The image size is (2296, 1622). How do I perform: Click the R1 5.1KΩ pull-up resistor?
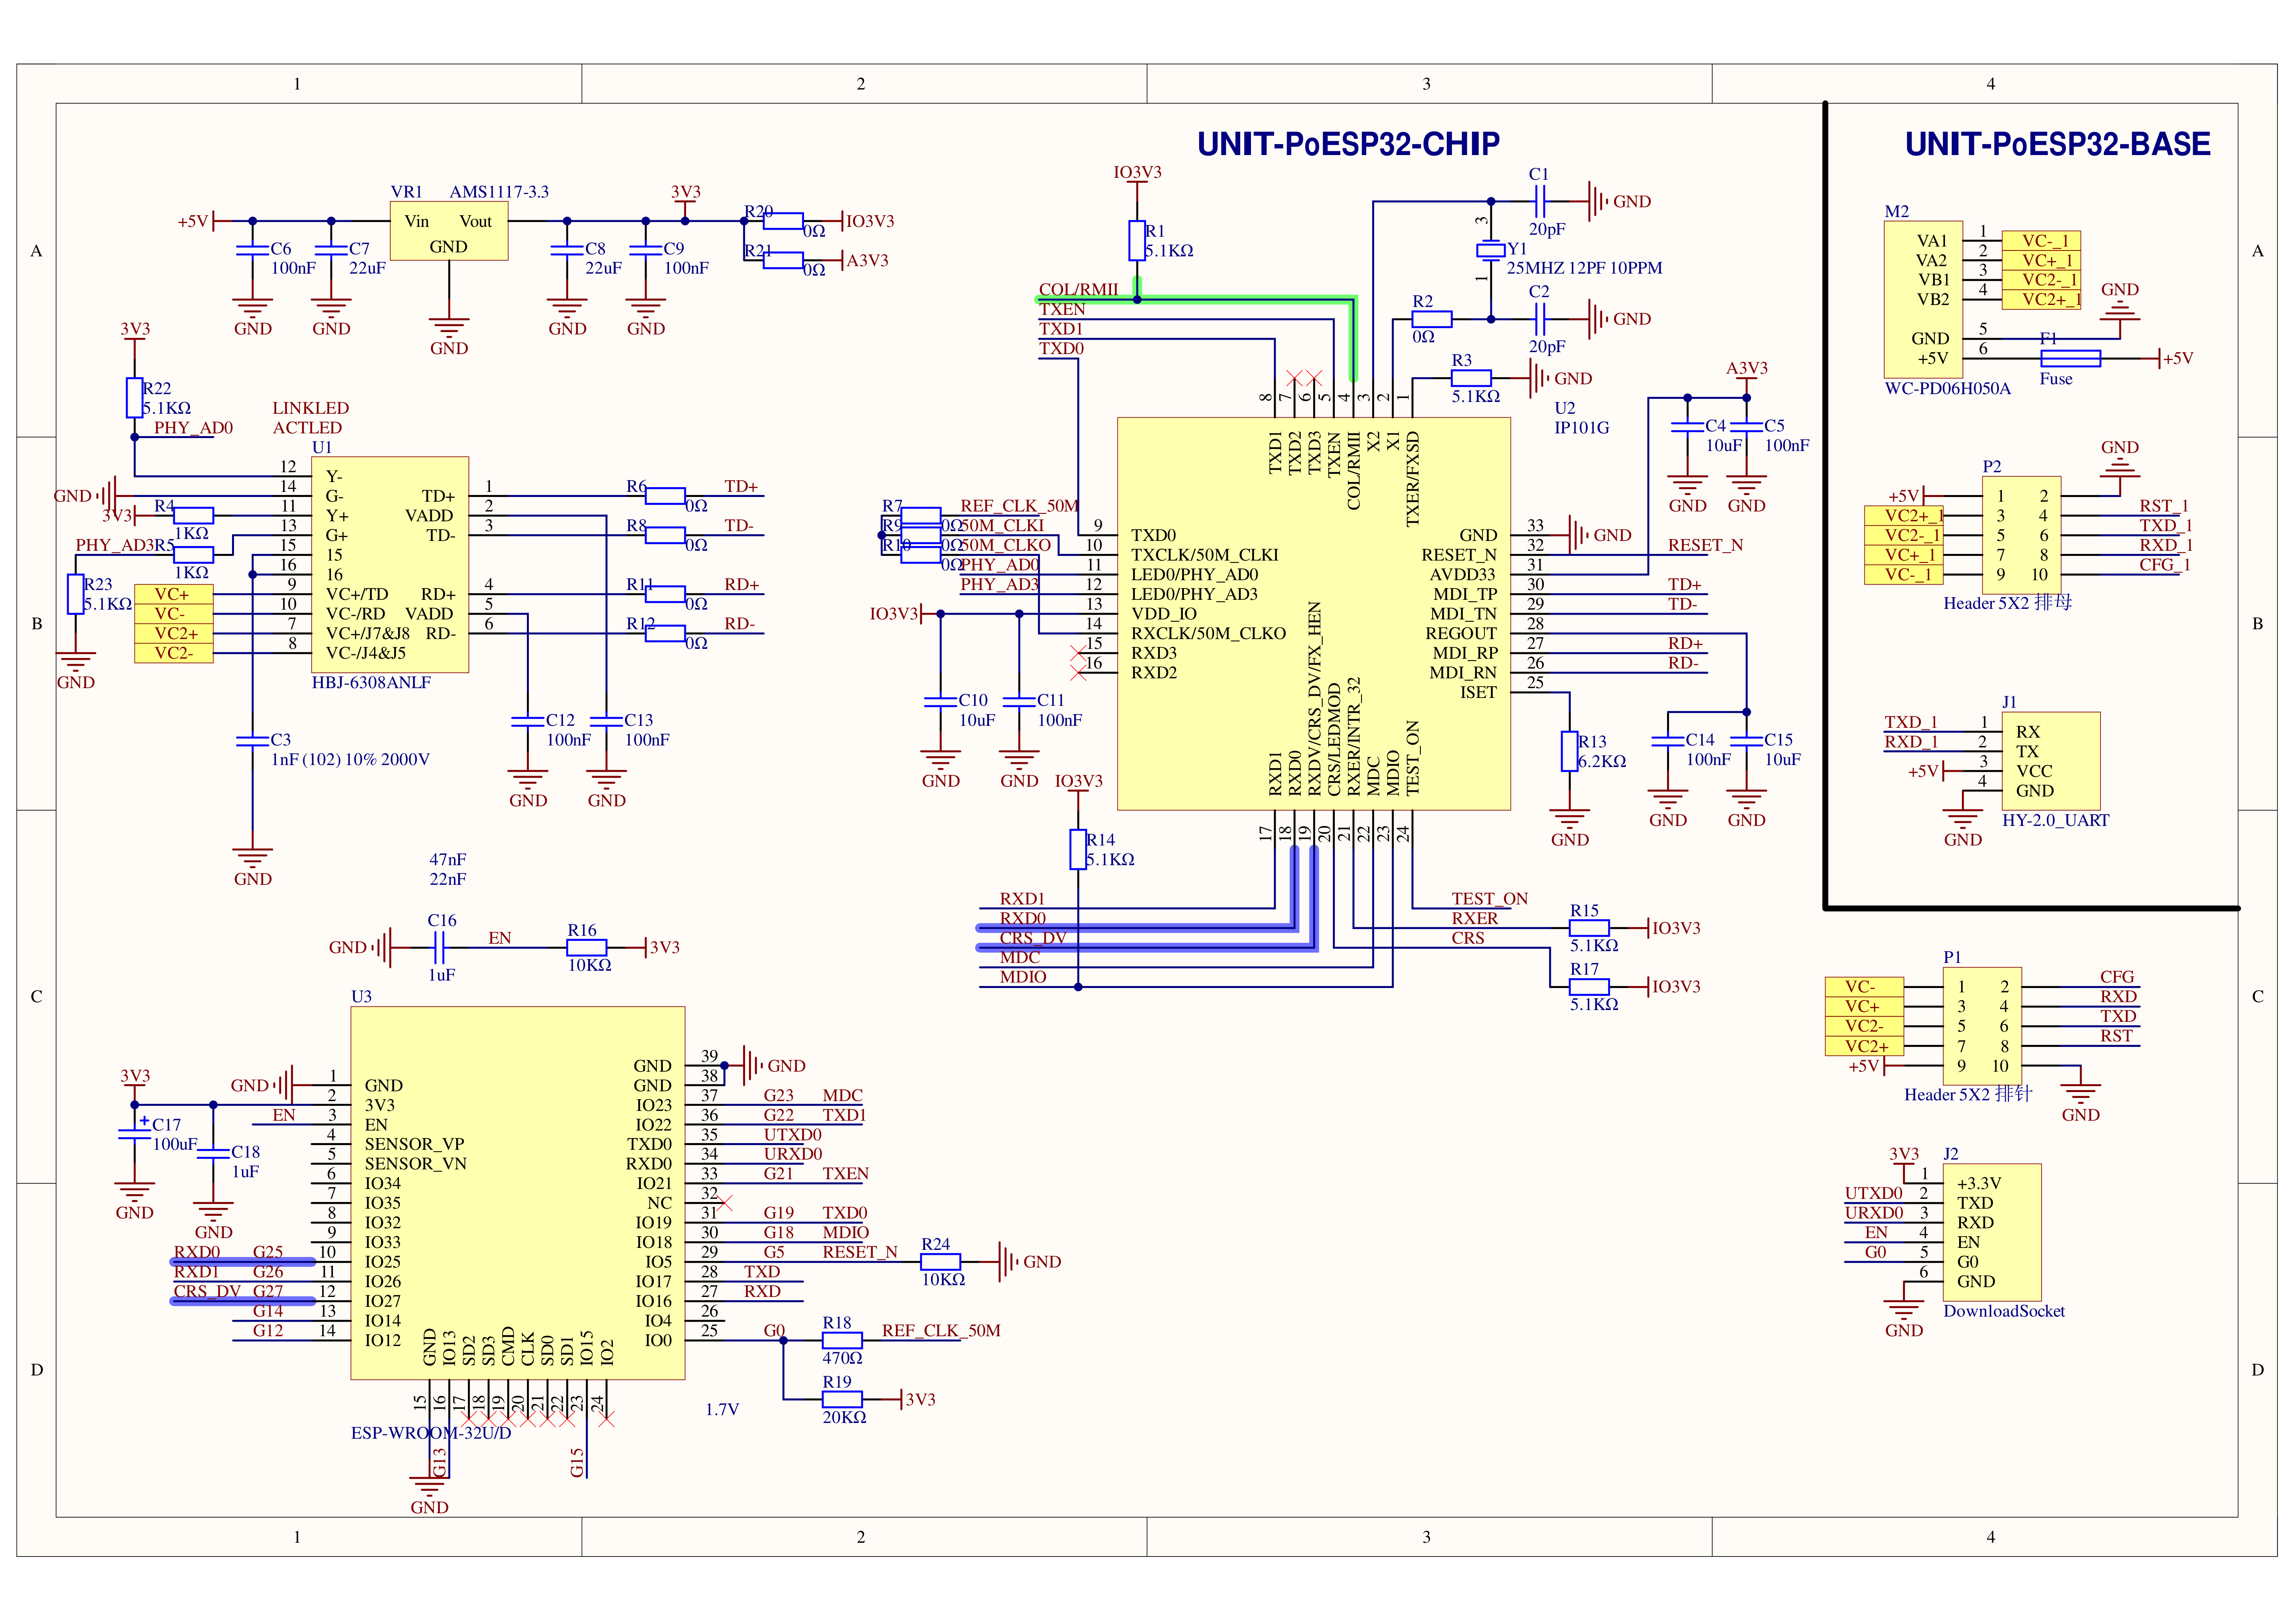tap(1137, 241)
